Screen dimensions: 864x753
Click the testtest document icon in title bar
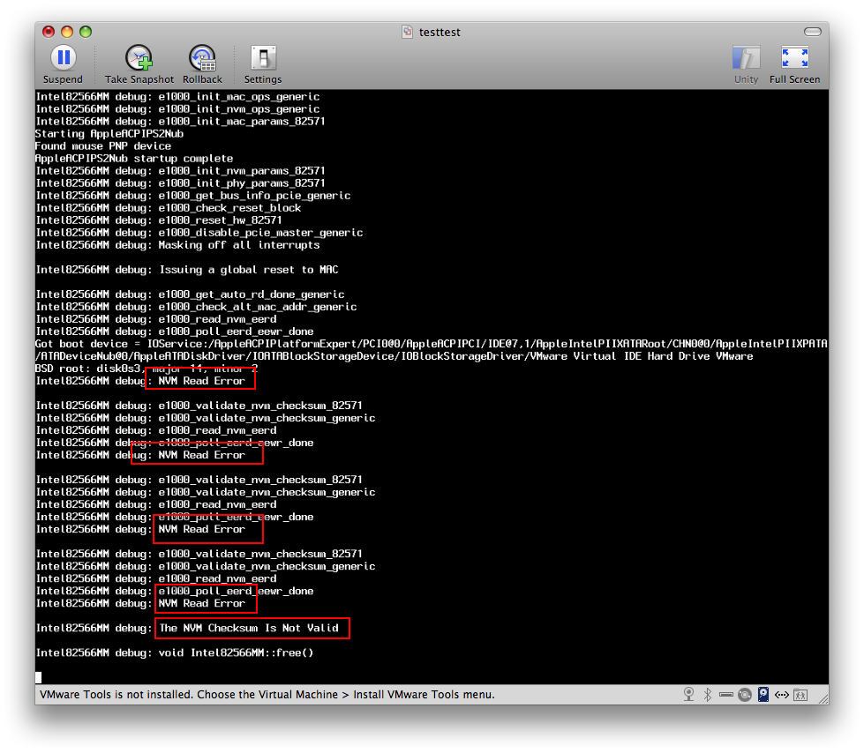click(407, 32)
